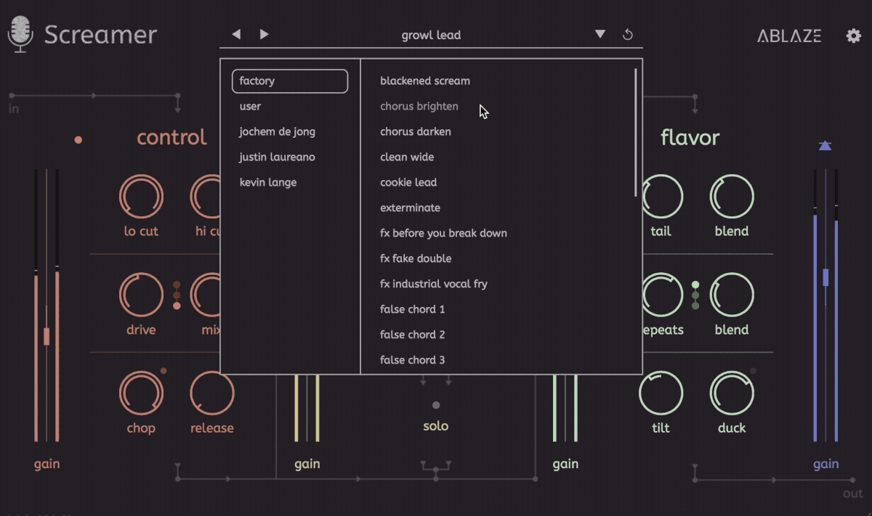Viewport: 872px width, 516px height.
Task: Toggle the small dot above duck knob
Action: click(x=754, y=371)
